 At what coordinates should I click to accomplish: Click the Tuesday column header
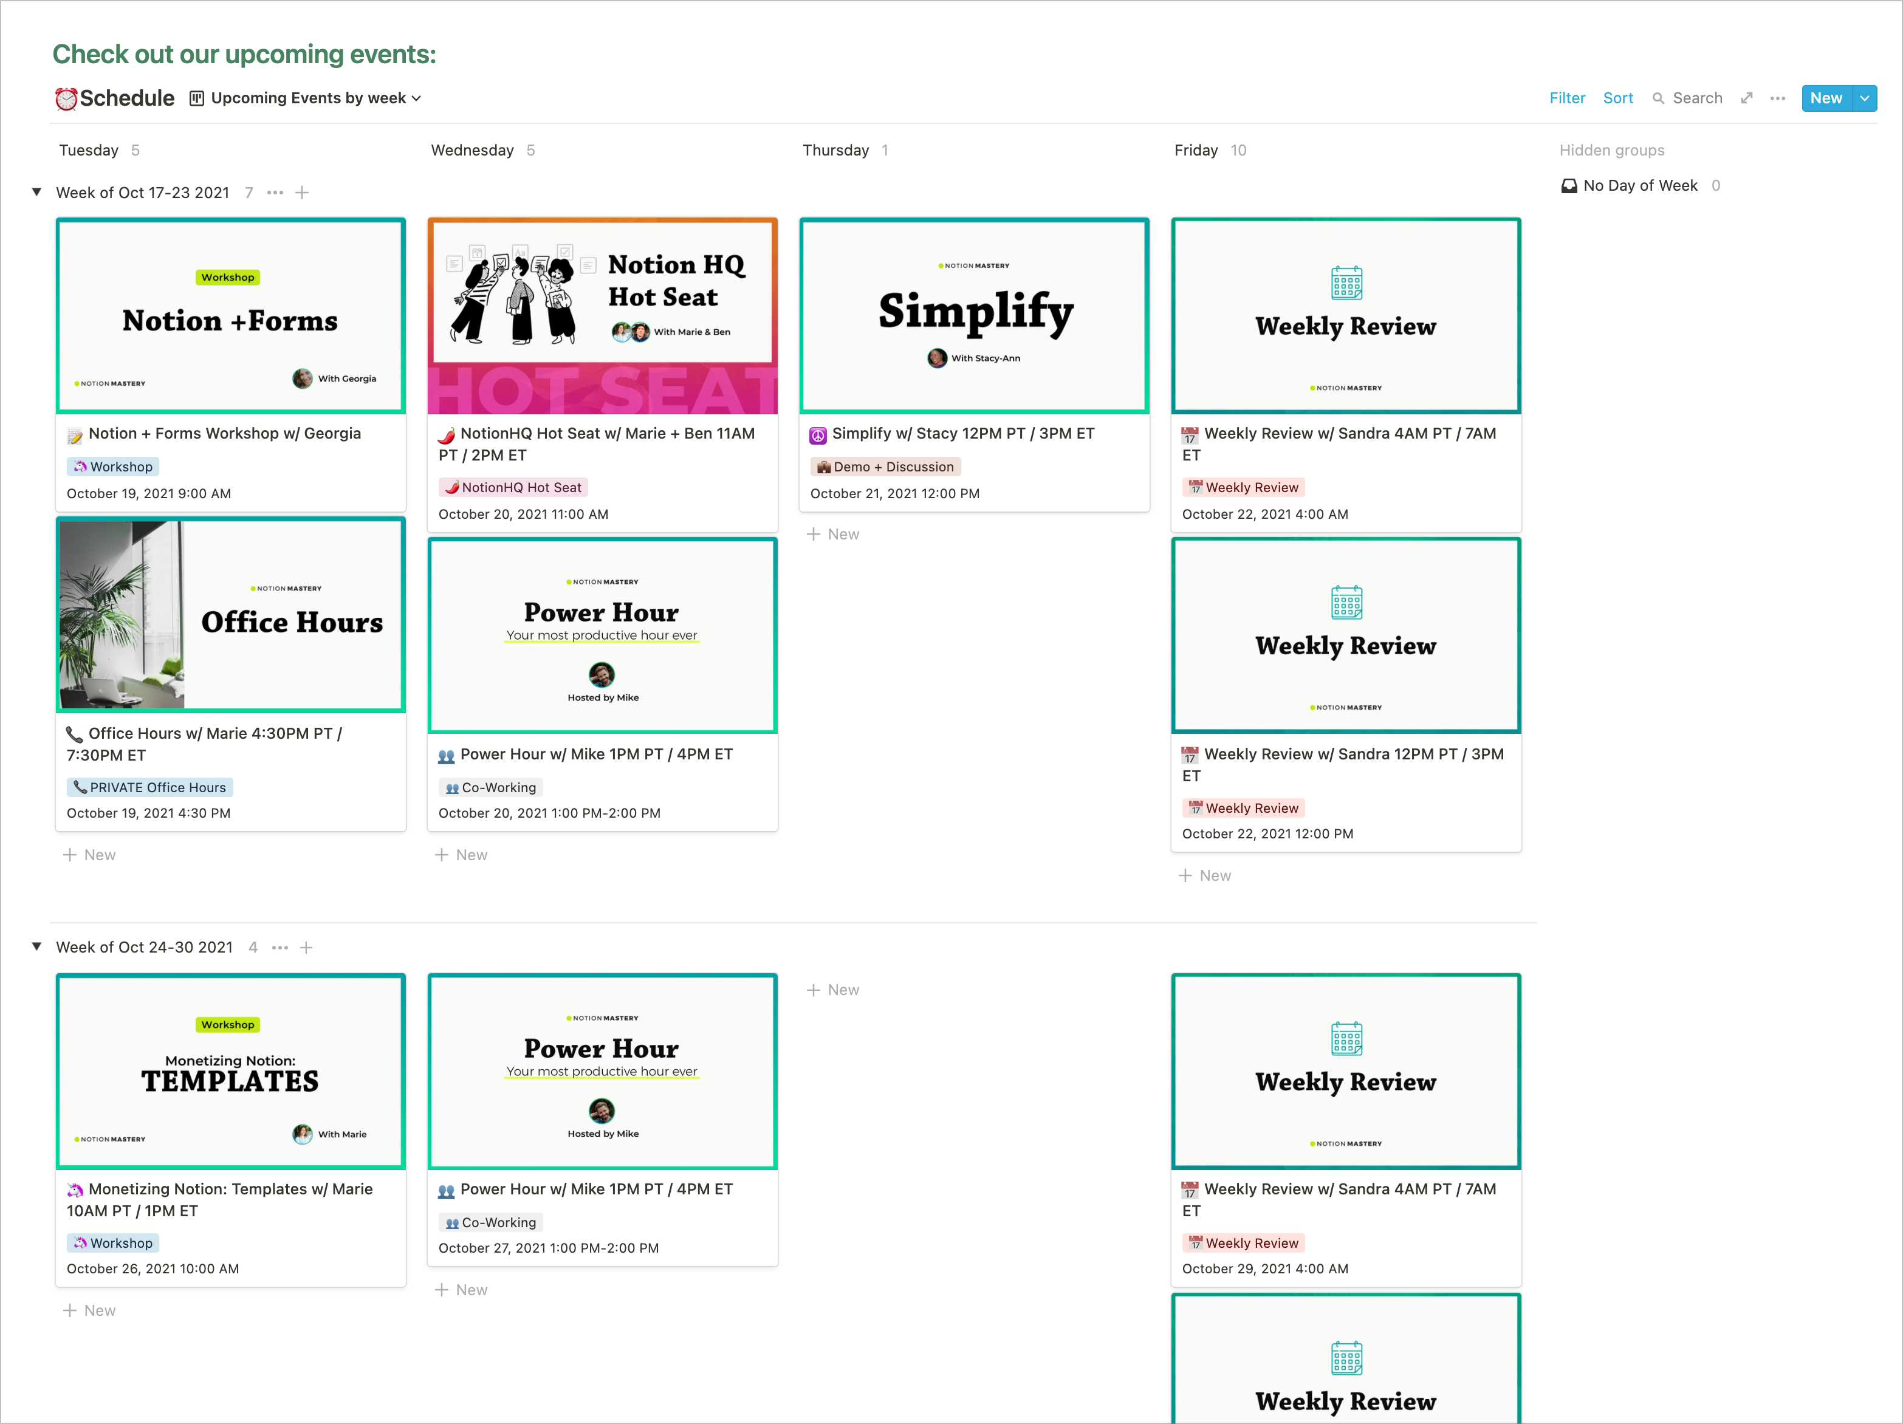click(x=89, y=149)
